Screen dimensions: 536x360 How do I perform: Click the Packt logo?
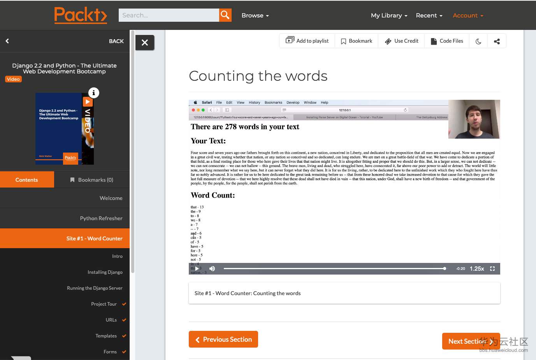pos(81,16)
